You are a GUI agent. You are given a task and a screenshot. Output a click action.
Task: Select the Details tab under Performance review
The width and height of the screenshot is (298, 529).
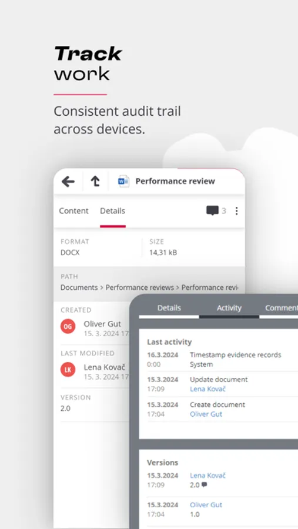coord(112,211)
